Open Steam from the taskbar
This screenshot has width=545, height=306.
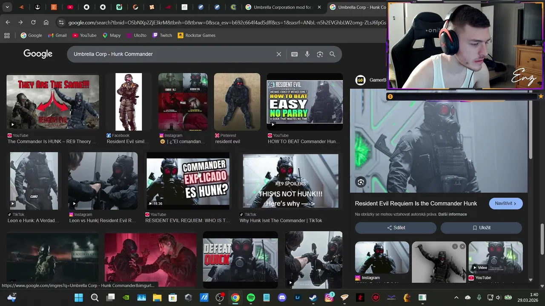313,297
